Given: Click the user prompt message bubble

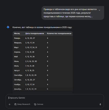Looking at the screenshot, I should [73, 13].
